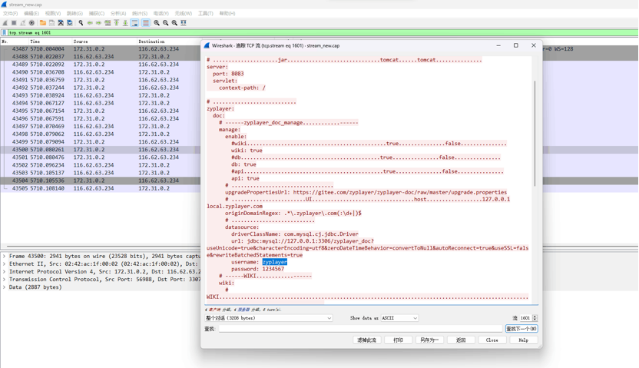Viewport: 639px width, 368px height.
Task: Maximize the Follow TCP Stream dialog
Action: point(516,45)
